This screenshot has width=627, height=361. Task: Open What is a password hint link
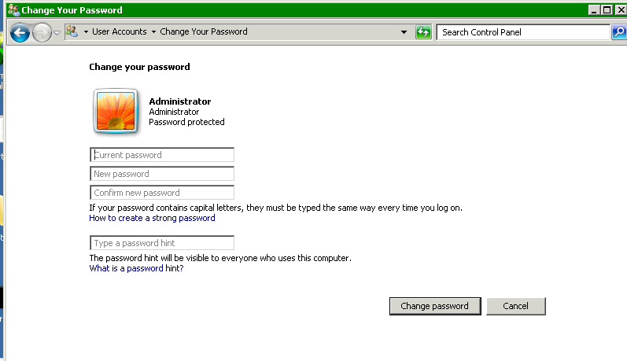[x=136, y=268]
